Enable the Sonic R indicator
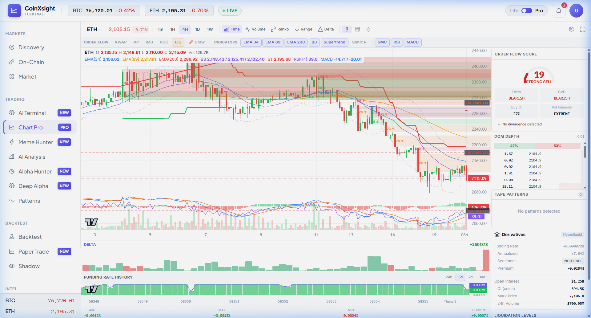Image resolution: width=591 pixels, height=318 pixels. (x=359, y=42)
